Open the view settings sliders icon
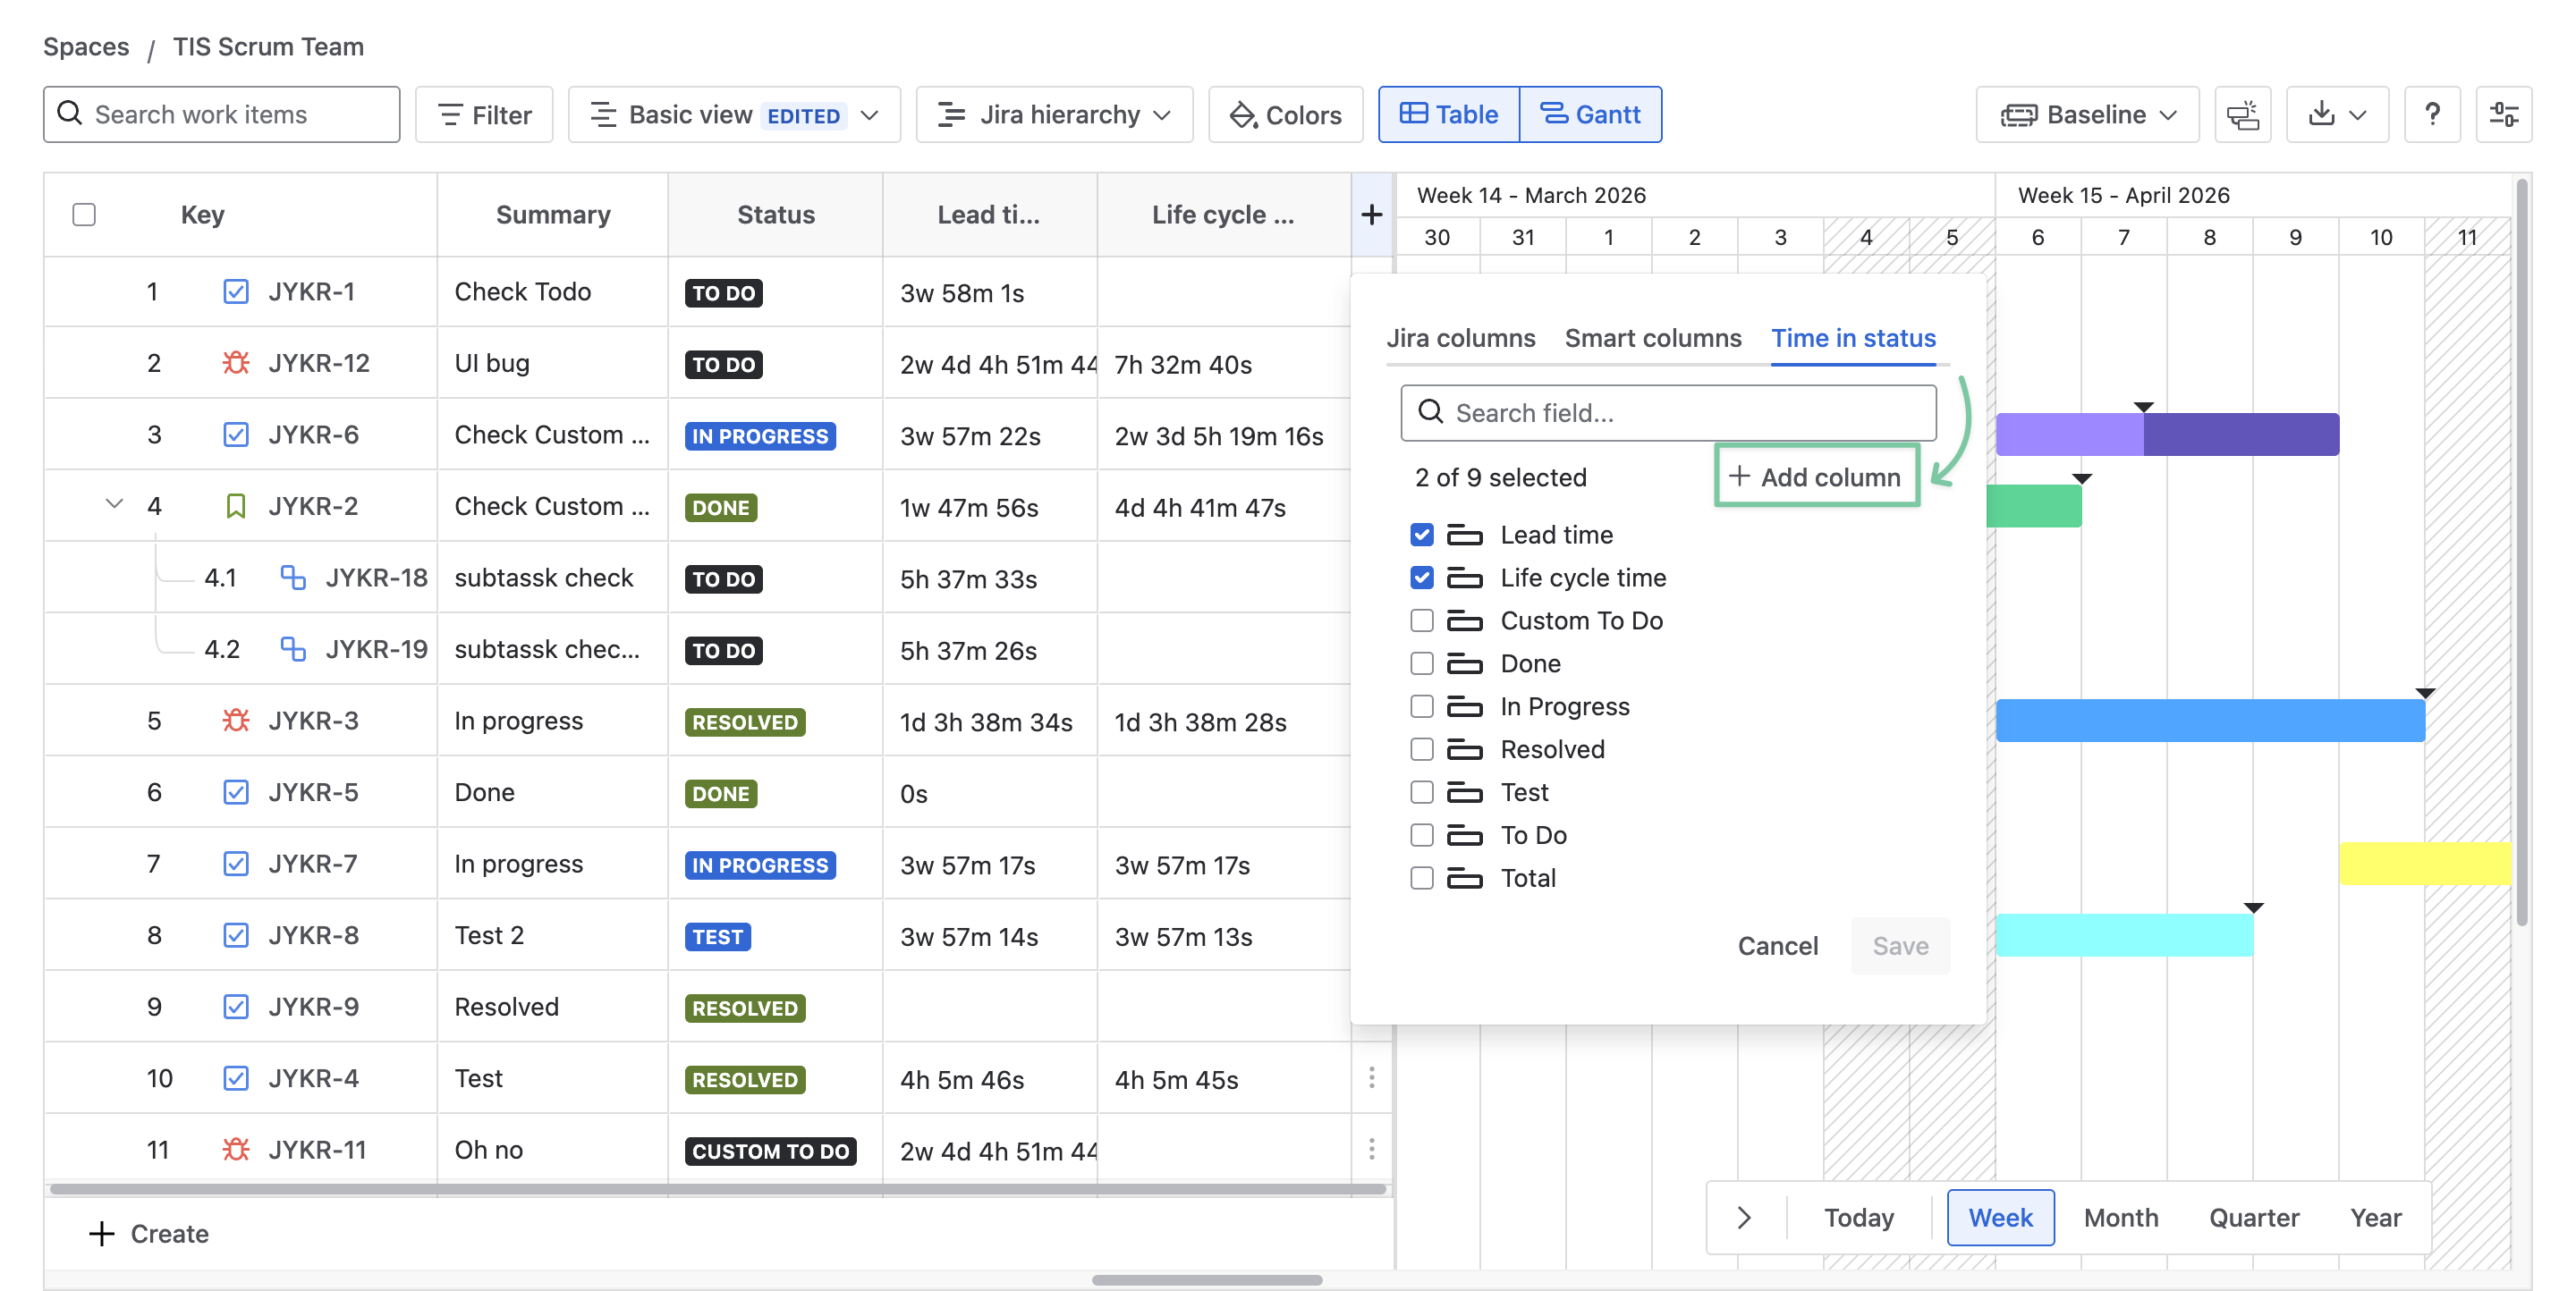Screen dimensions: 2576x1291 (x=2503, y=114)
